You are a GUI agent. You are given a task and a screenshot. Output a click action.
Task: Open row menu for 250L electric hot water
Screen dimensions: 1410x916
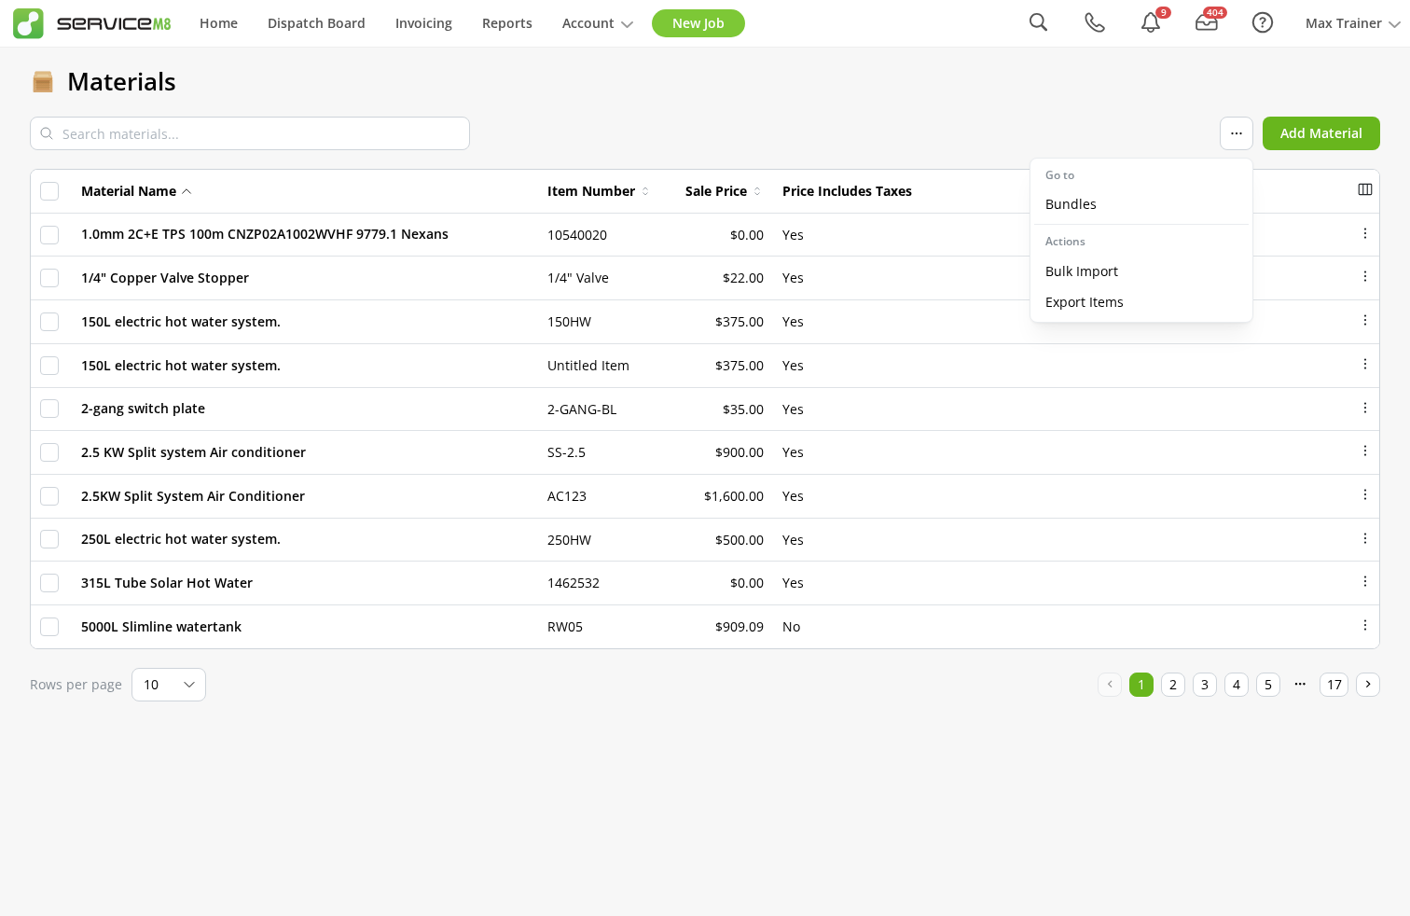1365,538
